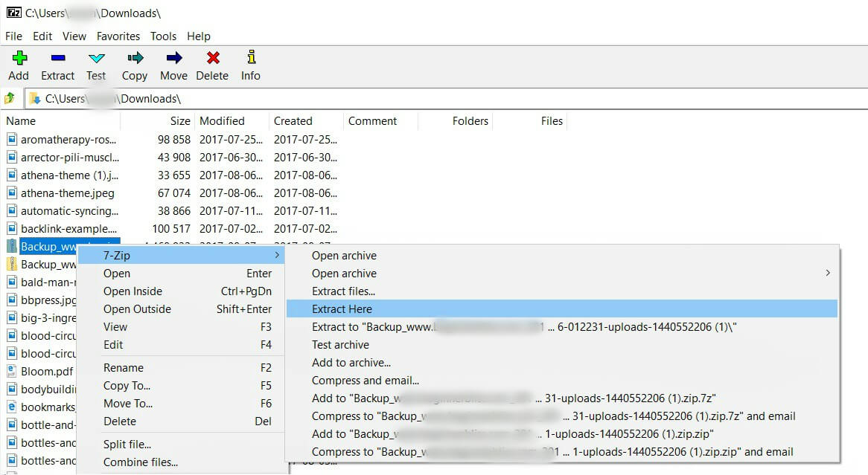The width and height of the screenshot is (868, 475).
Task: Choose Copy To... in context menu
Action: coord(181,385)
